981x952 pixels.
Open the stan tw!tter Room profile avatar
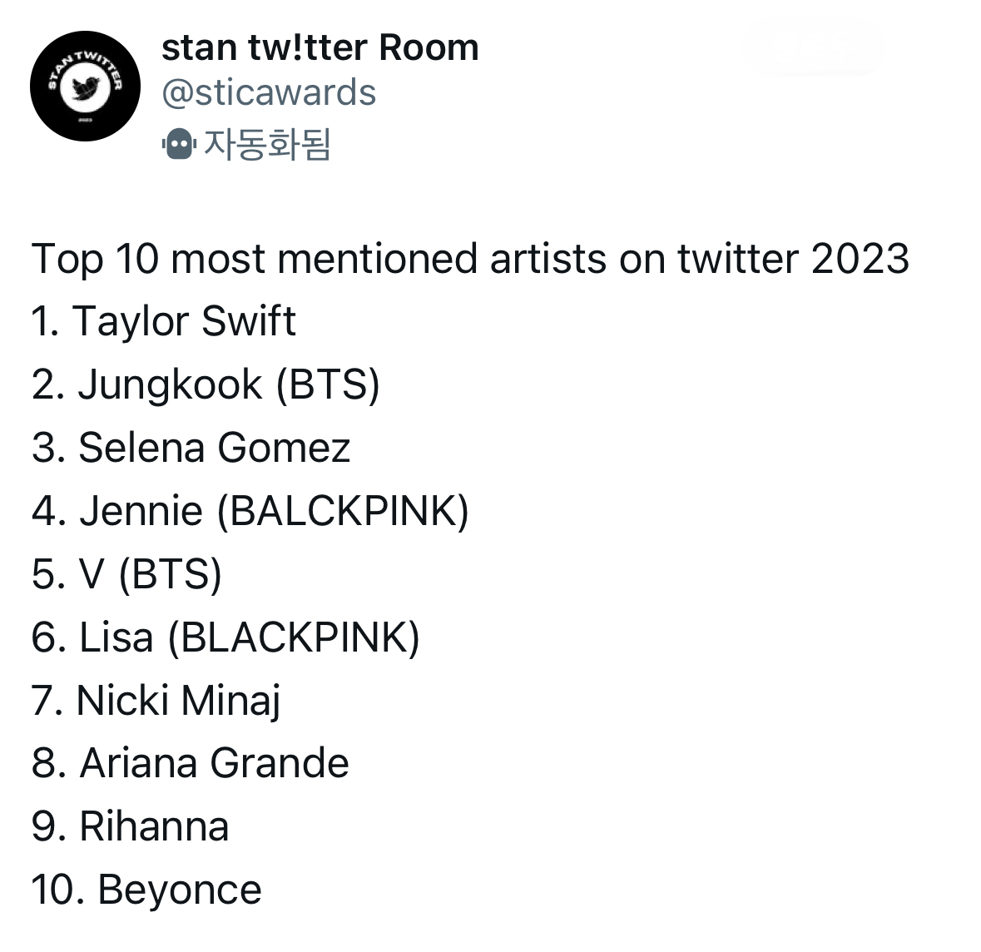pyautogui.click(x=85, y=87)
